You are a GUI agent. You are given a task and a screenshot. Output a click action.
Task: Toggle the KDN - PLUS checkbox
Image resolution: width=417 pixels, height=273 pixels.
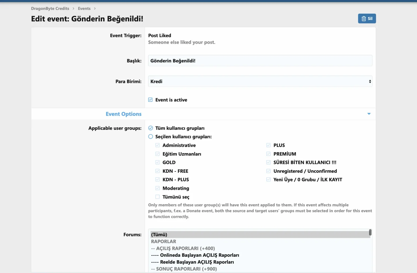click(x=158, y=179)
